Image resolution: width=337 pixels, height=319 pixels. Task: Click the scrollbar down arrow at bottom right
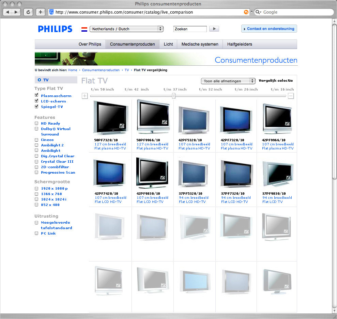[334, 310]
